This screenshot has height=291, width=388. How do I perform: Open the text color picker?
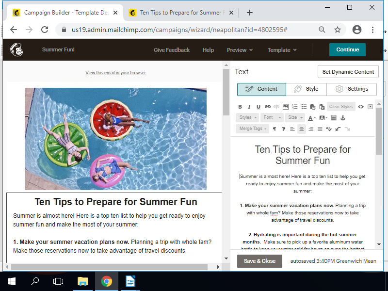coord(311,118)
